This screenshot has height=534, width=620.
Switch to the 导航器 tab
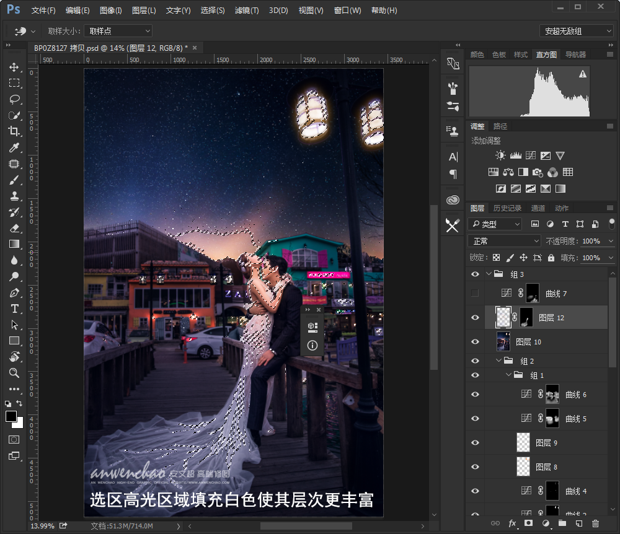point(575,55)
